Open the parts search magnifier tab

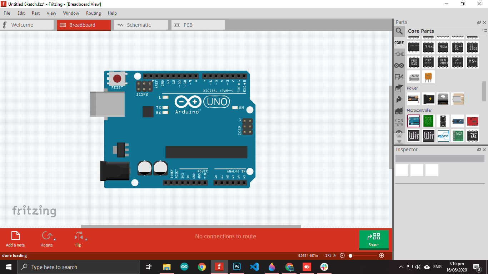399,31
